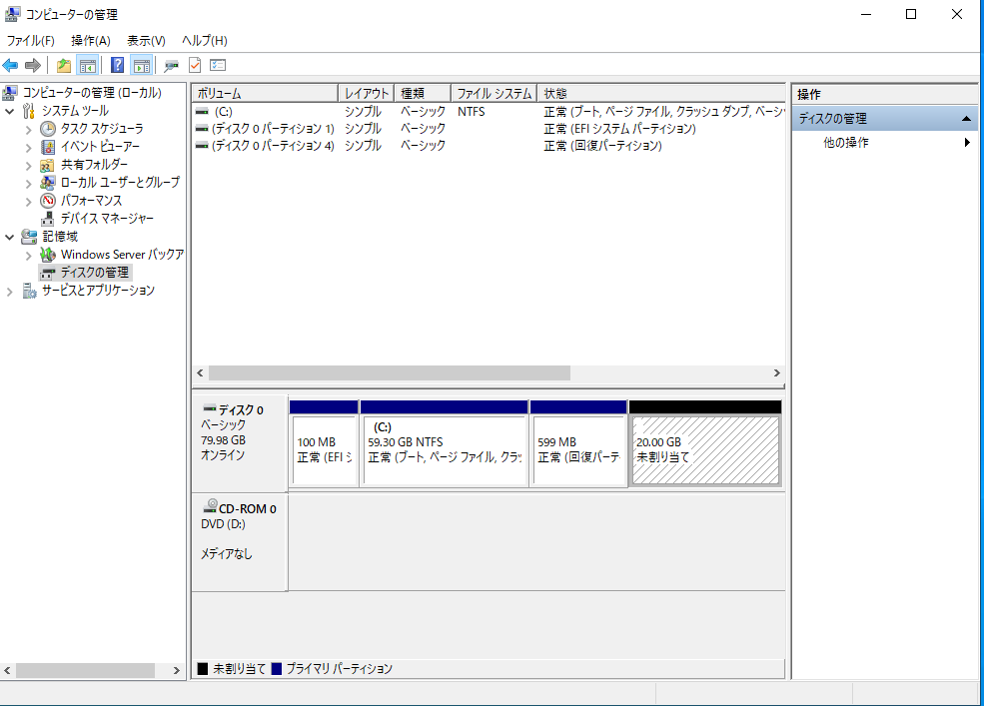Viewport: 984px width, 706px height.
Task: Select the (C:) 59.30 GB NTFS partition block
Action: point(444,449)
